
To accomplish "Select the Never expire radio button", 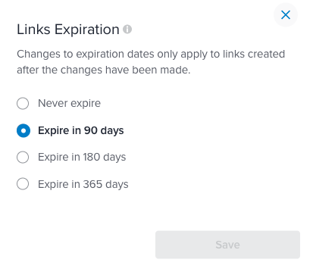I will (23, 104).
